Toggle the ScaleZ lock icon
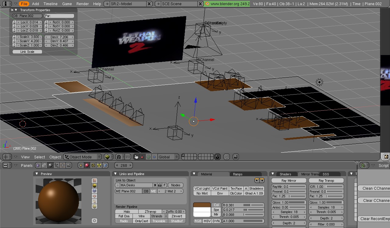The image size is (390, 228). (14, 45)
